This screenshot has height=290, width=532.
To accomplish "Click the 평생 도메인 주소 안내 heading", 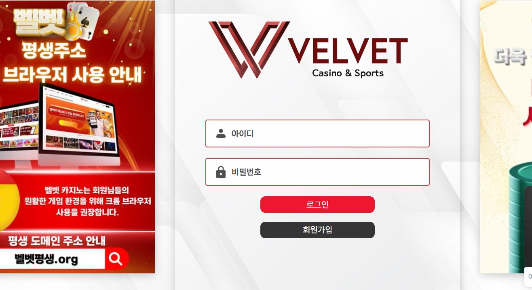I will coord(57,241).
